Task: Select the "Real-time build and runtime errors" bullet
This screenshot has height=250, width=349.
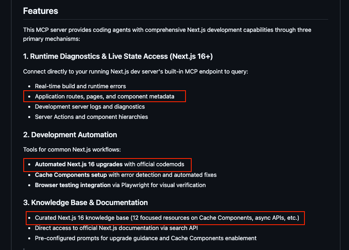Action: click(80, 86)
